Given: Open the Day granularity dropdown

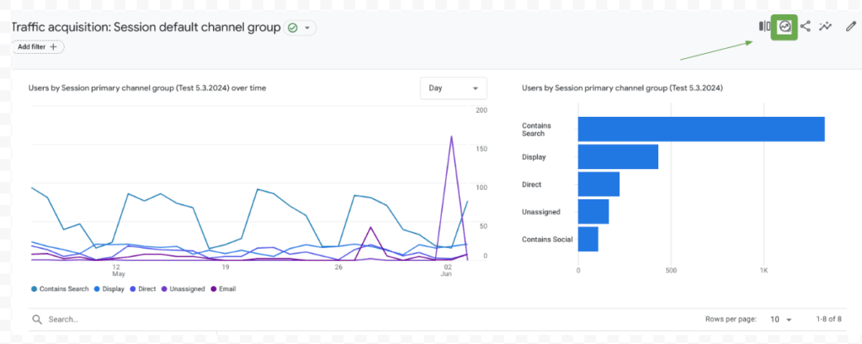Looking at the screenshot, I should click(x=453, y=88).
